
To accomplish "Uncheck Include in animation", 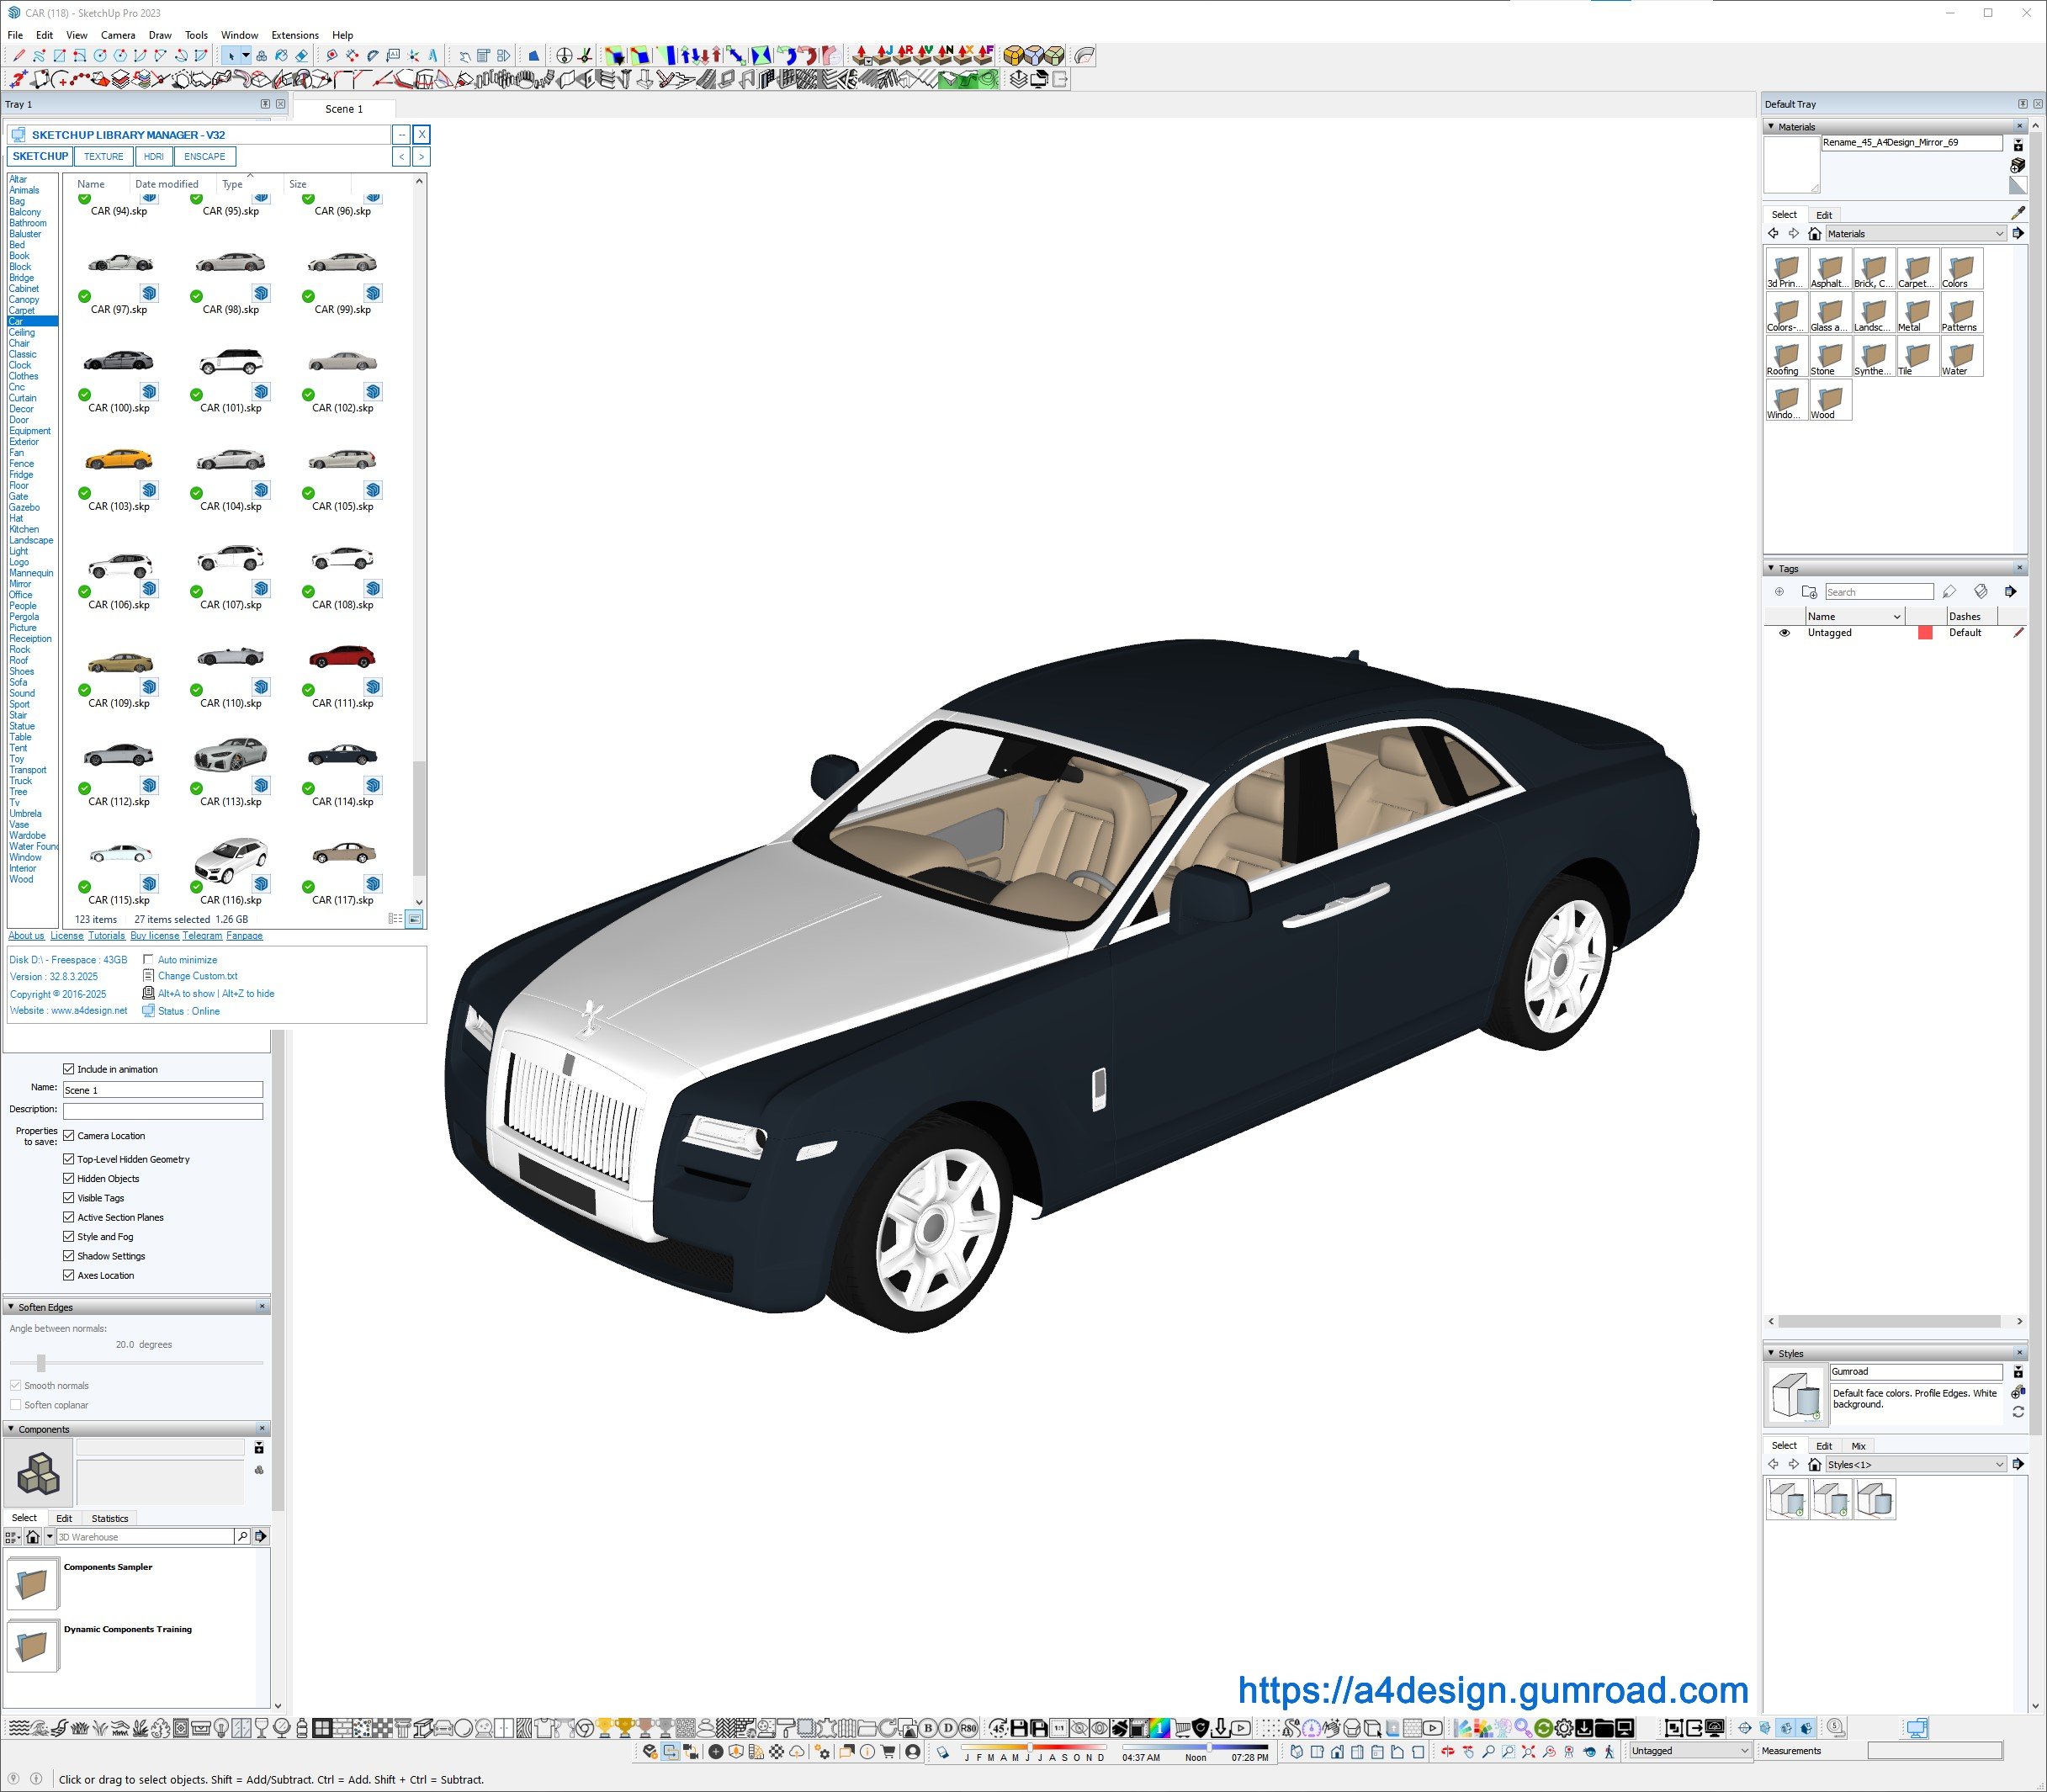I will point(69,1069).
